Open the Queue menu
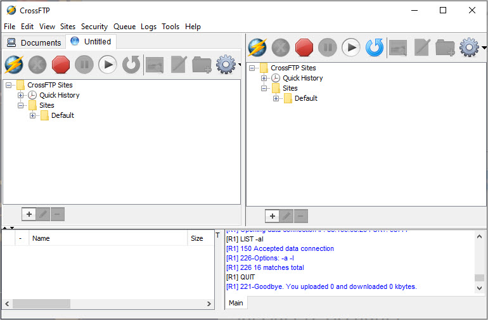Screen dimensions: 488x320 coord(124,27)
